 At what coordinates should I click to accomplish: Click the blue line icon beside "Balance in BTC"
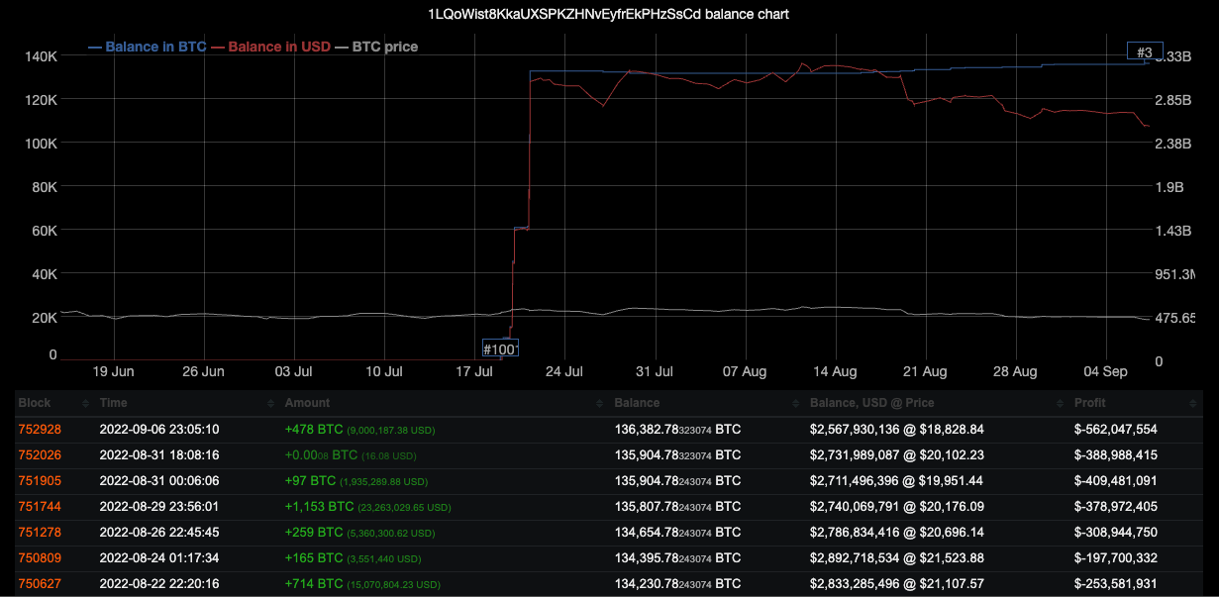(97, 47)
